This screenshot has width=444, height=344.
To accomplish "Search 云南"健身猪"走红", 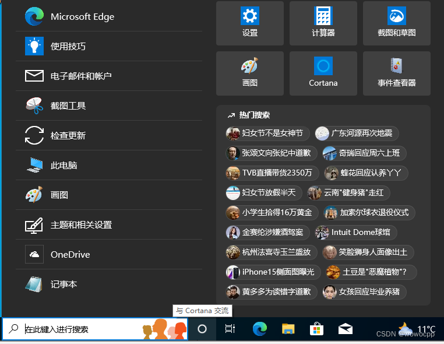I will tap(348, 192).
